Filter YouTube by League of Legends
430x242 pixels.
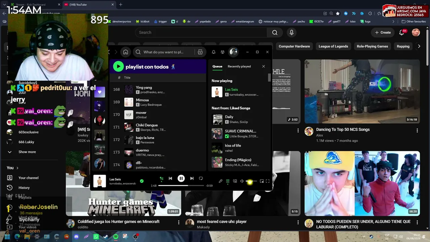click(x=333, y=46)
